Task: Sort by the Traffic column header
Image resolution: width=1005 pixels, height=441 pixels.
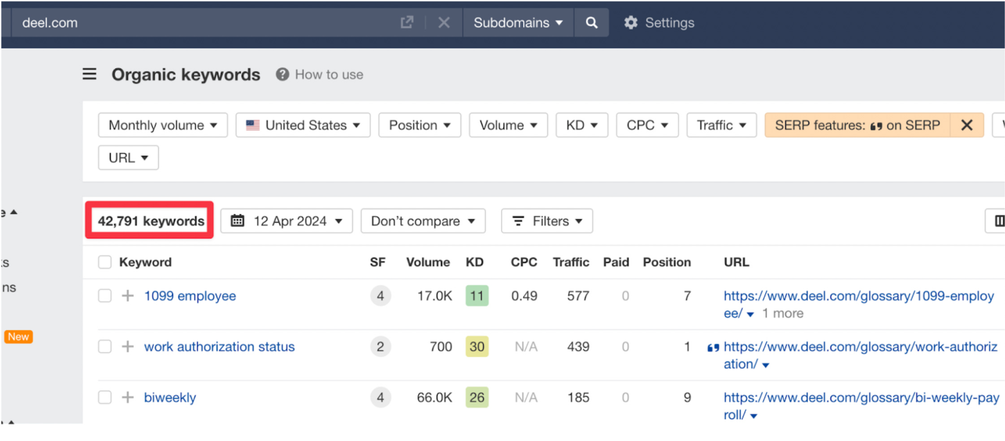Action: [571, 262]
